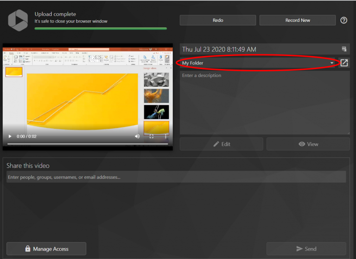Play the video preview
Screen dimensions: 356x259
(10, 136)
